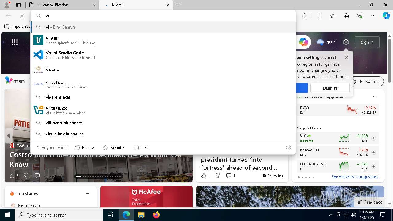This screenshot has width=393, height=221.
Task: Select the VirtualBox suggestion
Action: pyautogui.click(x=163, y=110)
